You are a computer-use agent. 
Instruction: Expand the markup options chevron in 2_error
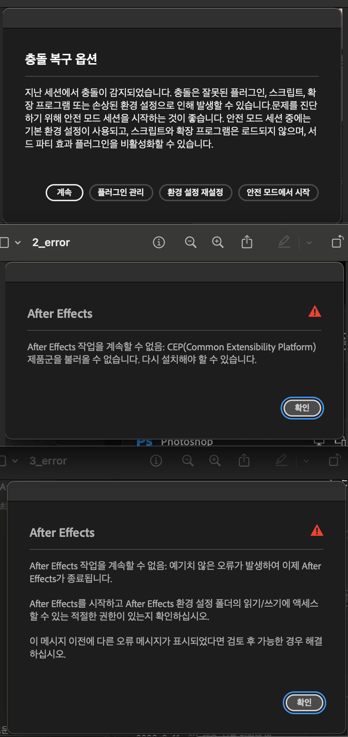pyautogui.click(x=309, y=243)
